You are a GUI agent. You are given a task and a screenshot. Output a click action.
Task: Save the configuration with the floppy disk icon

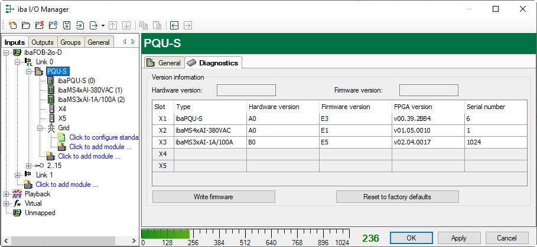pos(67,25)
